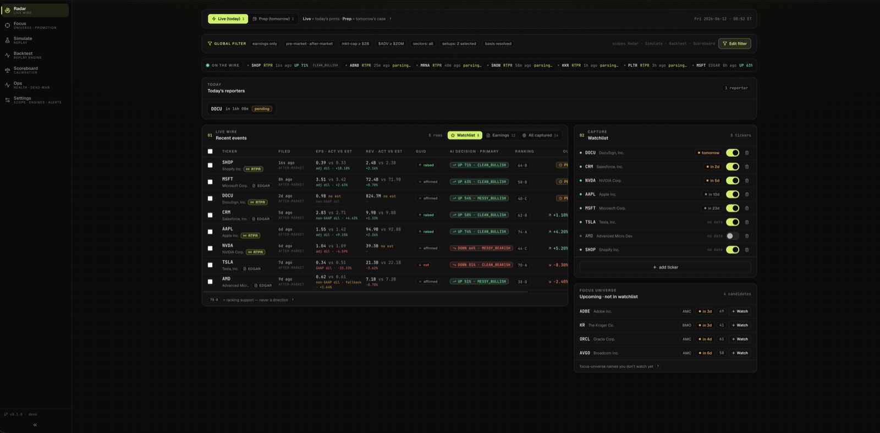
Task: Toggle on AMD in the watchlist
Action: pyautogui.click(x=733, y=236)
